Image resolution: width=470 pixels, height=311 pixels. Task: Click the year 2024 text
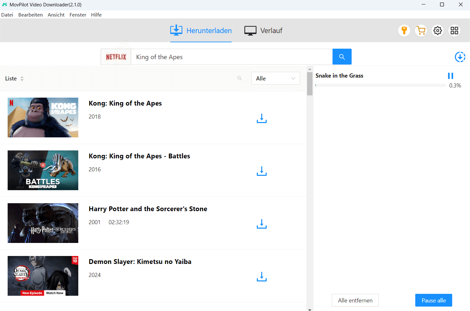tap(95, 275)
